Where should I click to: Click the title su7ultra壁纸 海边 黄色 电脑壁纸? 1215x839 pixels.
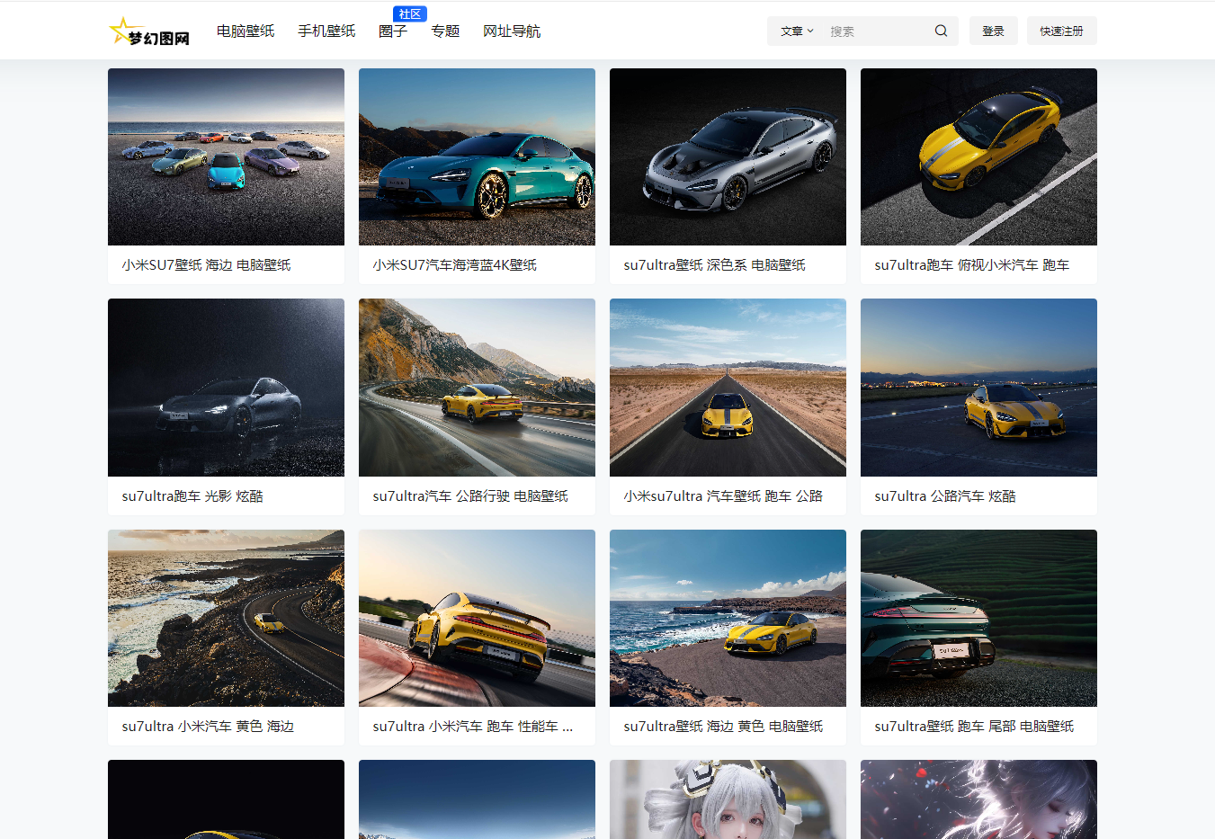pyautogui.click(x=723, y=727)
